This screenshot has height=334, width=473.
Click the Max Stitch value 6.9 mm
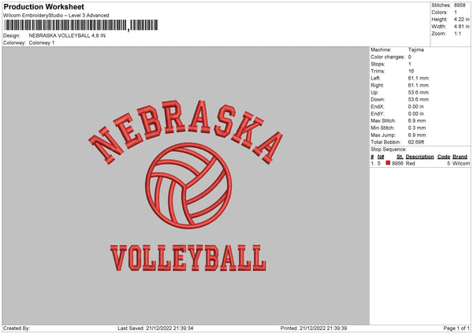click(x=417, y=121)
